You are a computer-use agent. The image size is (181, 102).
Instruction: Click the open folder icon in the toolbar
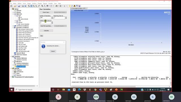coord(15,6)
